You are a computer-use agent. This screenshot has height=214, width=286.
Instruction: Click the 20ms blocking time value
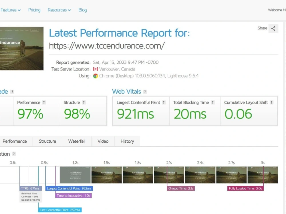pyautogui.click(x=190, y=114)
